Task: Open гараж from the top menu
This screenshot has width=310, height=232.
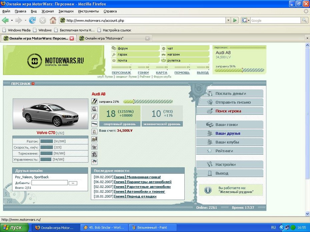Action: tap(135, 55)
